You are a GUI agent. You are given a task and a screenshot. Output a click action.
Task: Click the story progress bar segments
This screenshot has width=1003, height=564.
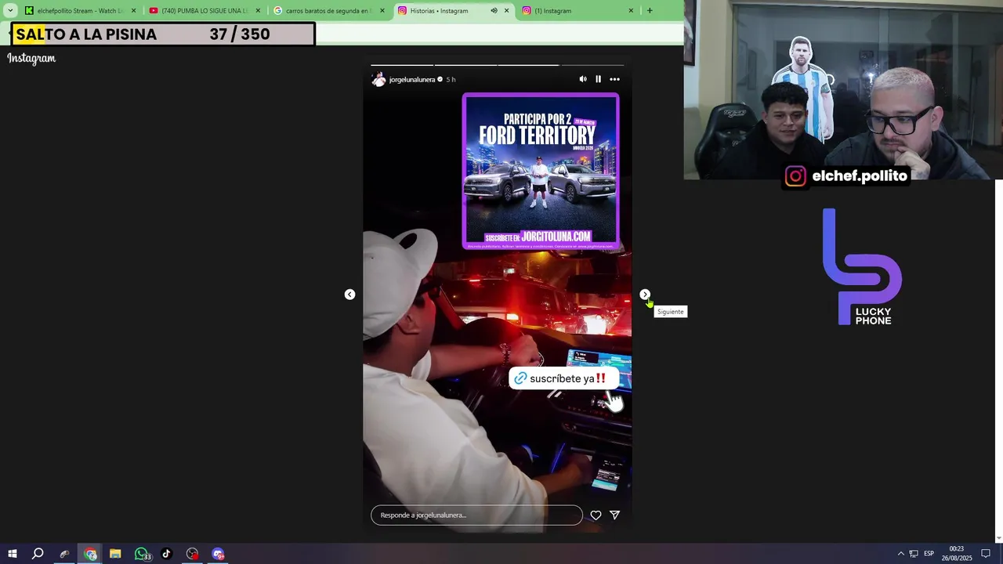pos(497,64)
